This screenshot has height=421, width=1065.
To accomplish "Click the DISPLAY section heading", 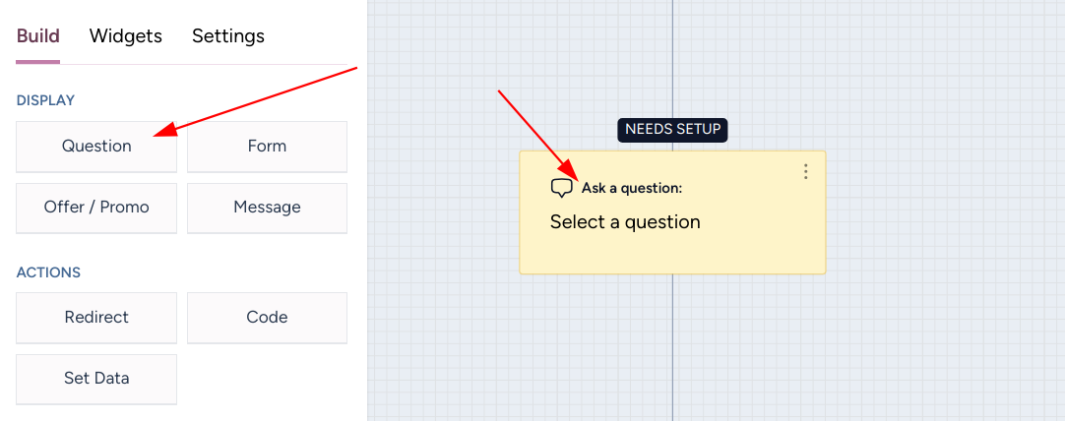I will tap(45, 100).
